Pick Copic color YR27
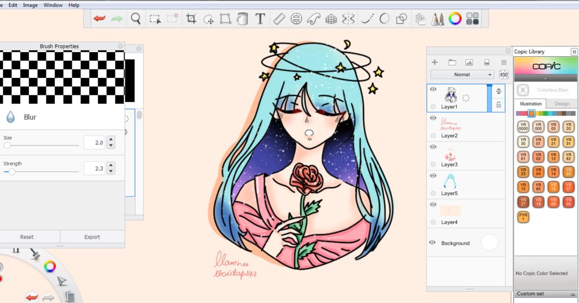 tap(523, 202)
